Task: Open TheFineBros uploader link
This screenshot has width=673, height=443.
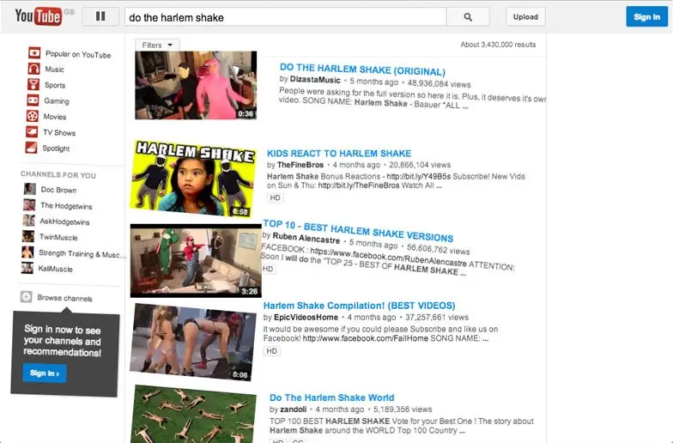Action: (x=300, y=165)
